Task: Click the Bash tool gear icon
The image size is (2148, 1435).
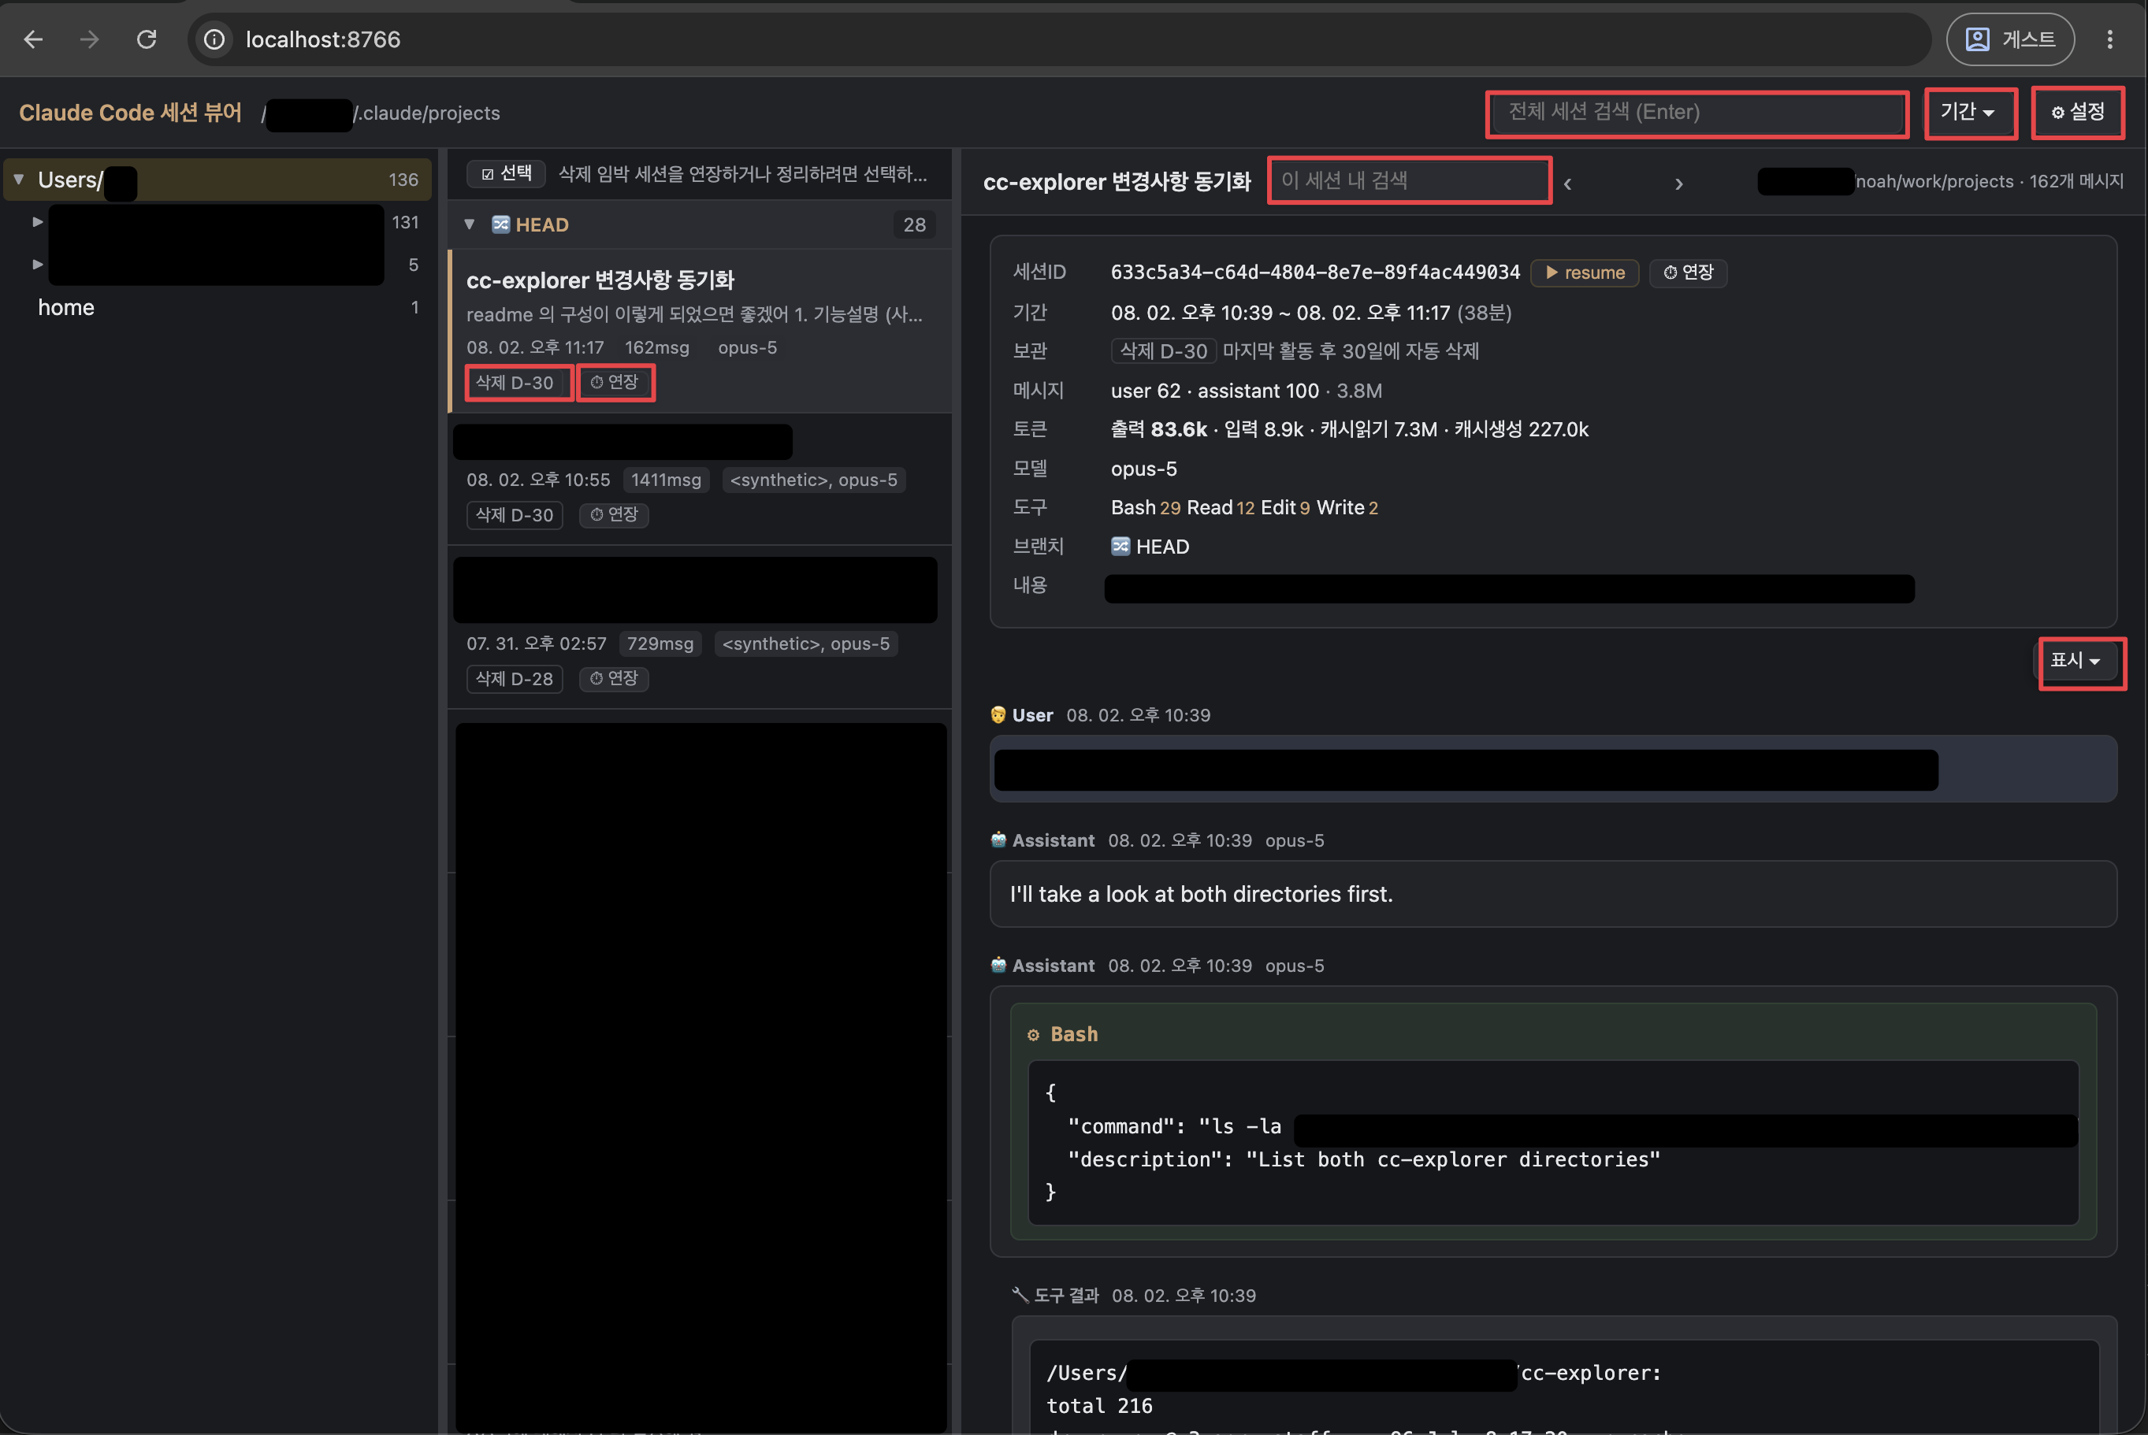Action: tap(1034, 1035)
